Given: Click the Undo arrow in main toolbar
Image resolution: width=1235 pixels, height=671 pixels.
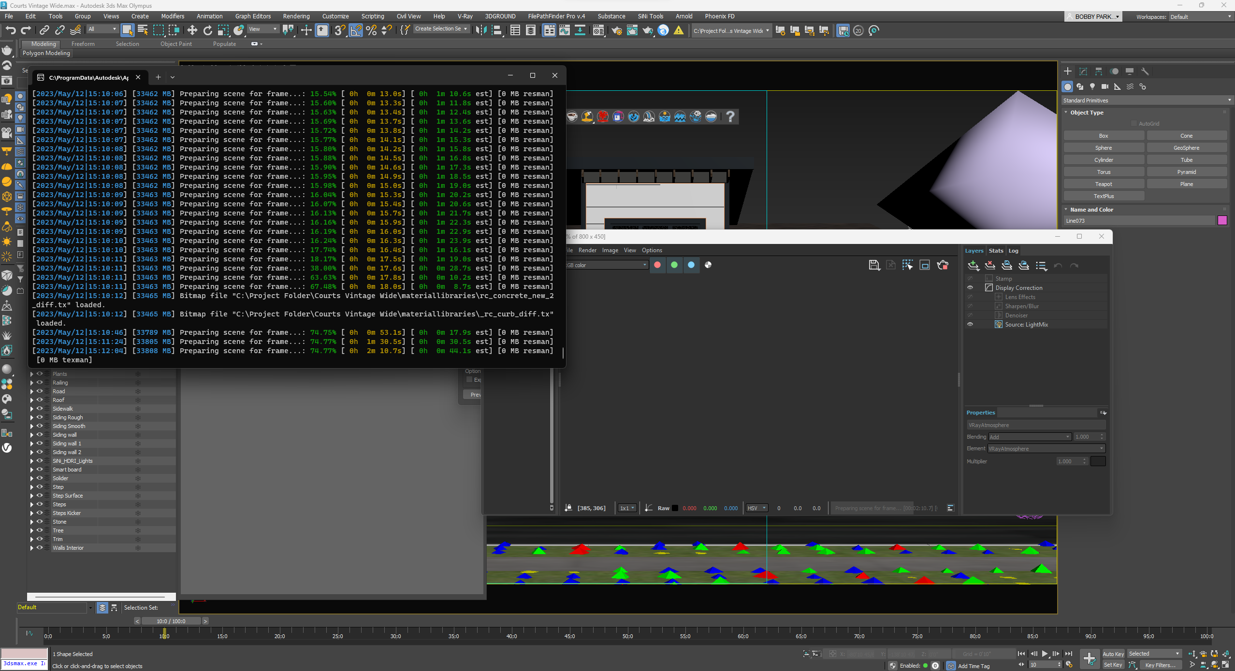Looking at the screenshot, I should tap(11, 30).
